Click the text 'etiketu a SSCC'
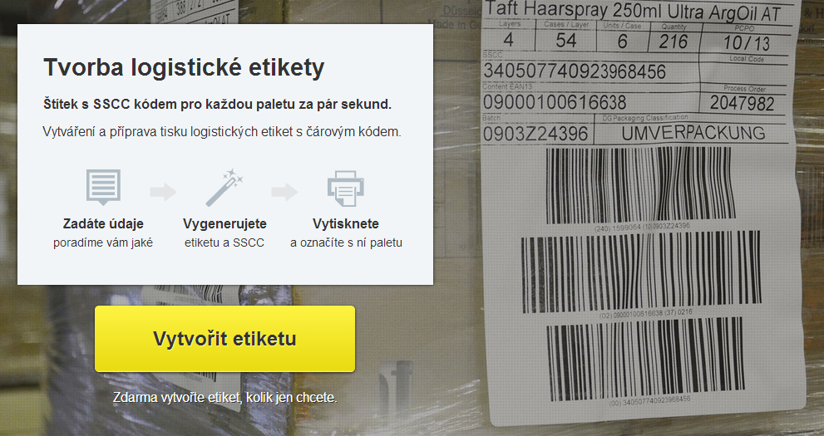Image resolution: width=824 pixels, height=436 pixels. pos(225,243)
